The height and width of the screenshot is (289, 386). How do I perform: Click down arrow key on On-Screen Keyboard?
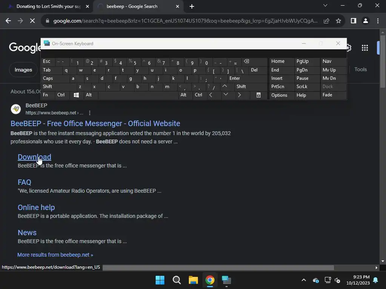[x=225, y=95]
